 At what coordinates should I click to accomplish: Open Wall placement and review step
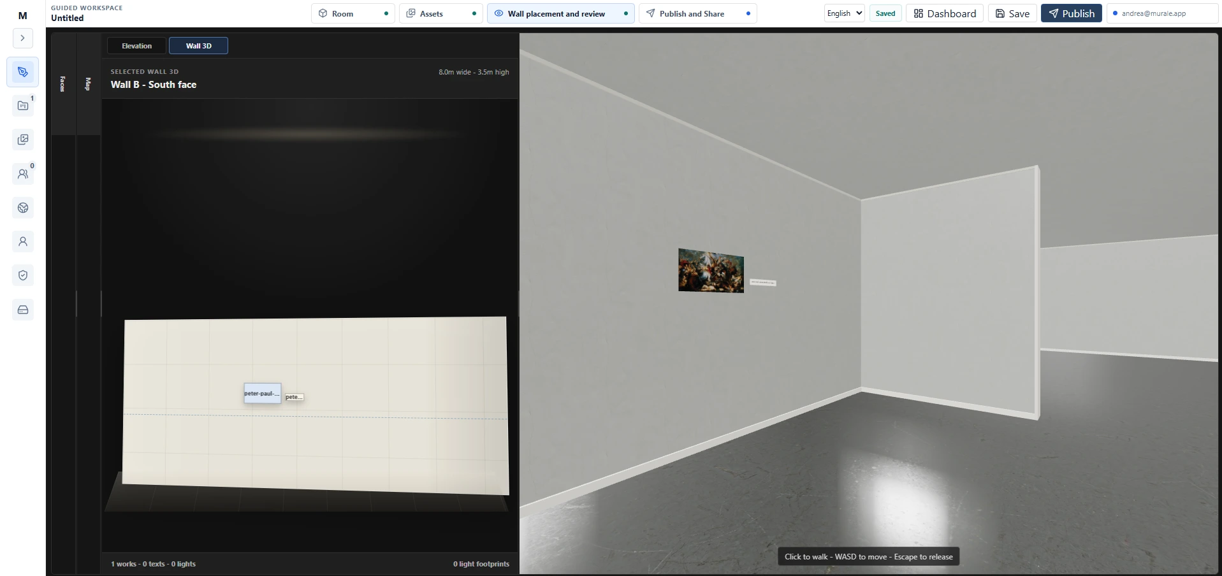coord(561,13)
